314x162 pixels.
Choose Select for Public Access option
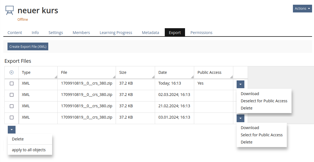(261, 135)
